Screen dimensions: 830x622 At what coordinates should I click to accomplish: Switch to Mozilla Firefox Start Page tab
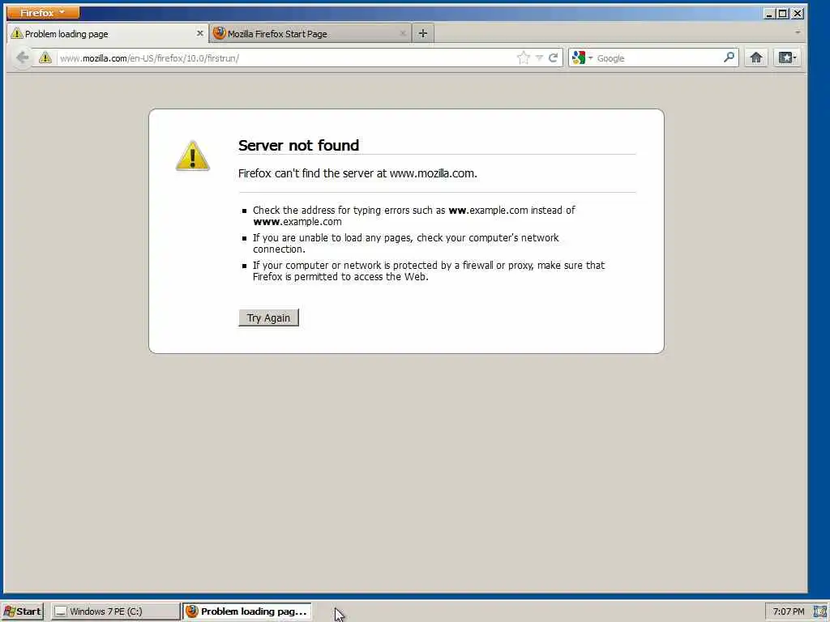coord(310,33)
